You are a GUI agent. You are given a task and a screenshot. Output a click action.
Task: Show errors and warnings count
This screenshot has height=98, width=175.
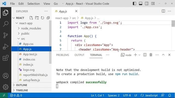[16, 95]
